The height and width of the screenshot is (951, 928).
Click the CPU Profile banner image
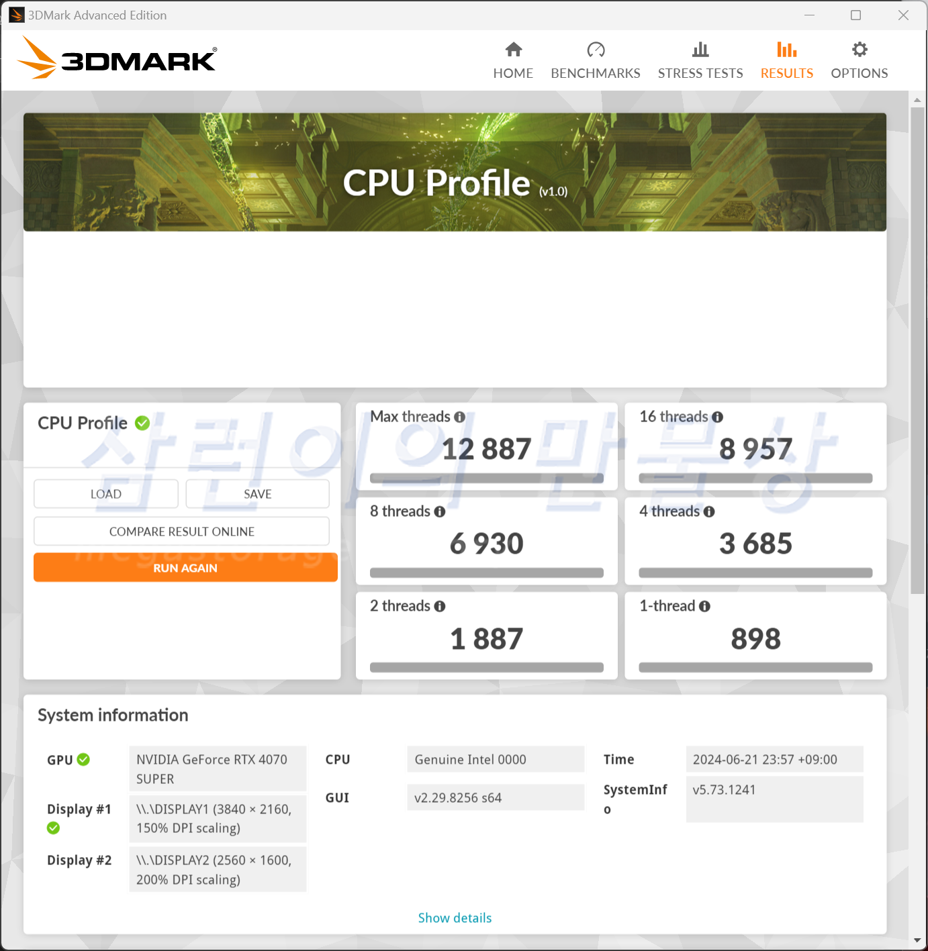(455, 172)
